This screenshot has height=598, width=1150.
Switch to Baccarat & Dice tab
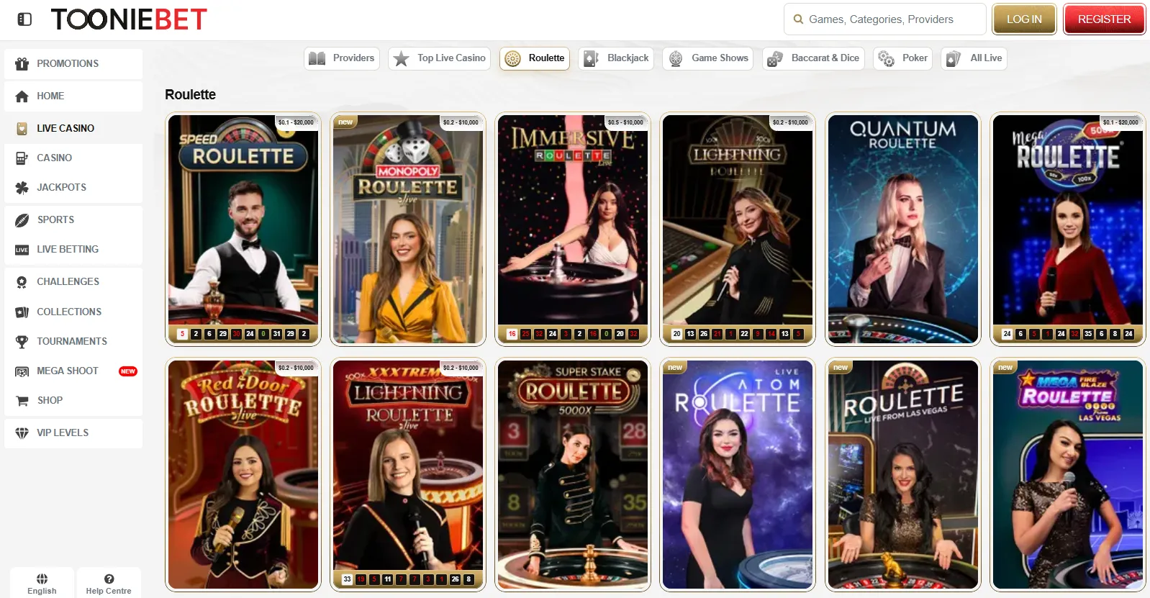pos(813,58)
